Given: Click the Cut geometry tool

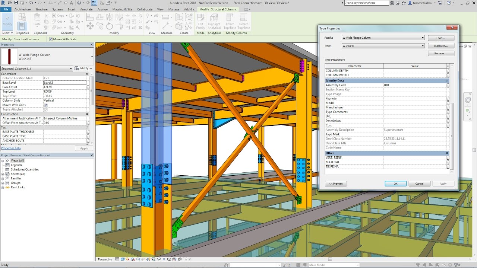Looking at the screenshot, I should pos(58,22).
